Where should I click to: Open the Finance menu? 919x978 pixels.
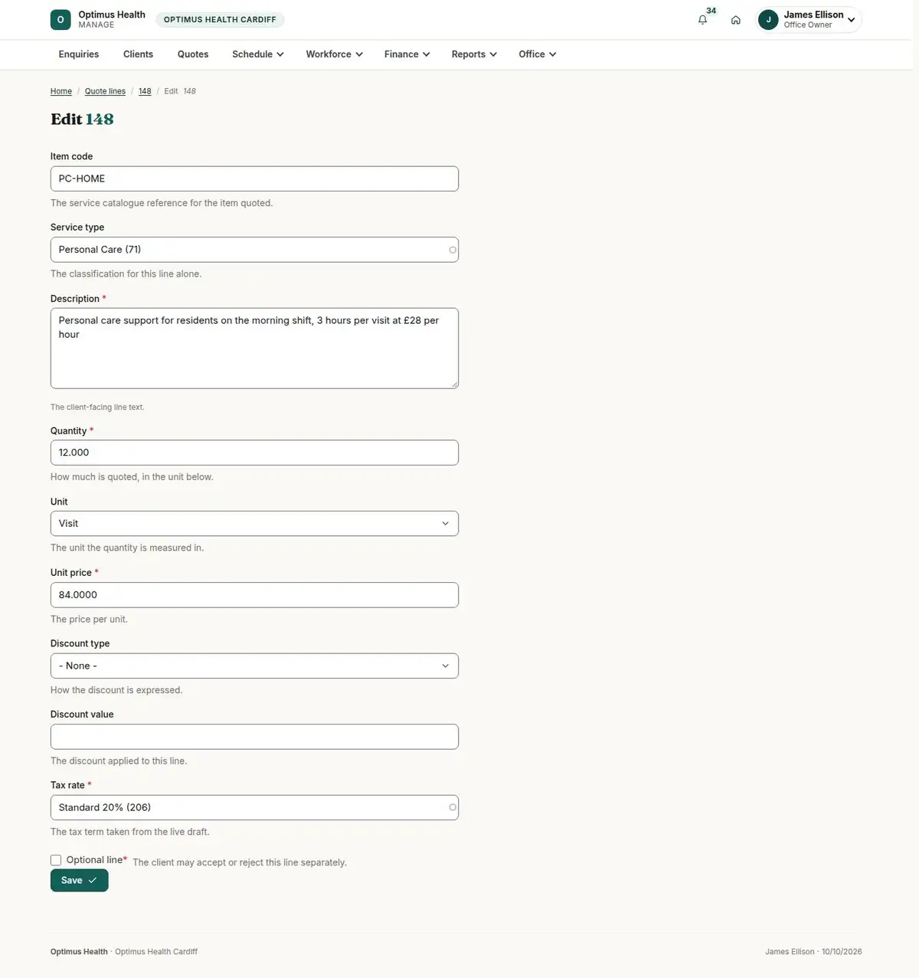pyautogui.click(x=407, y=54)
